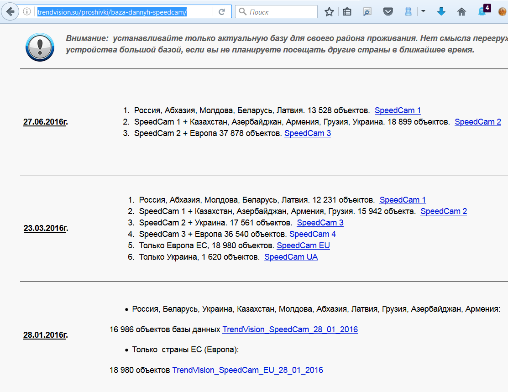
Task: Open TrendVision_SpeedCam_EU_28_01_2016 link
Action: (x=247, y=370)
